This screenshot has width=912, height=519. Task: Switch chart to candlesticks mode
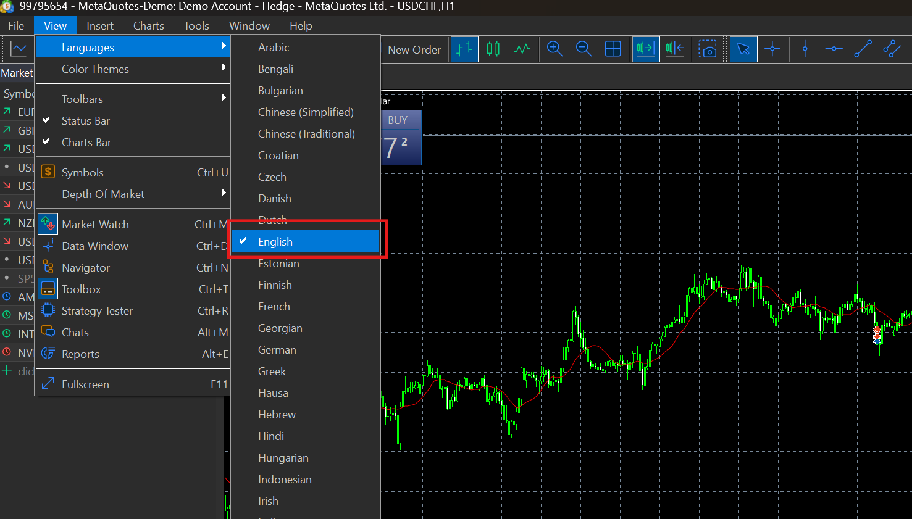pyautogui.click(x=493, y=49)
